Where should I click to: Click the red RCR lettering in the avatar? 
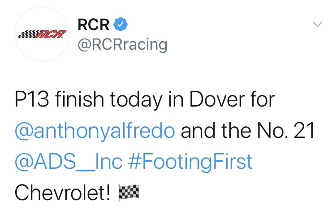pos(53,34)
